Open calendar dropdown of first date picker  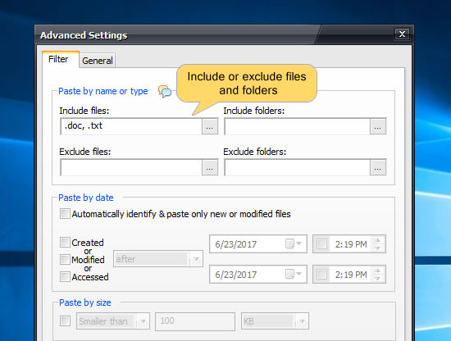coord(294,243)
